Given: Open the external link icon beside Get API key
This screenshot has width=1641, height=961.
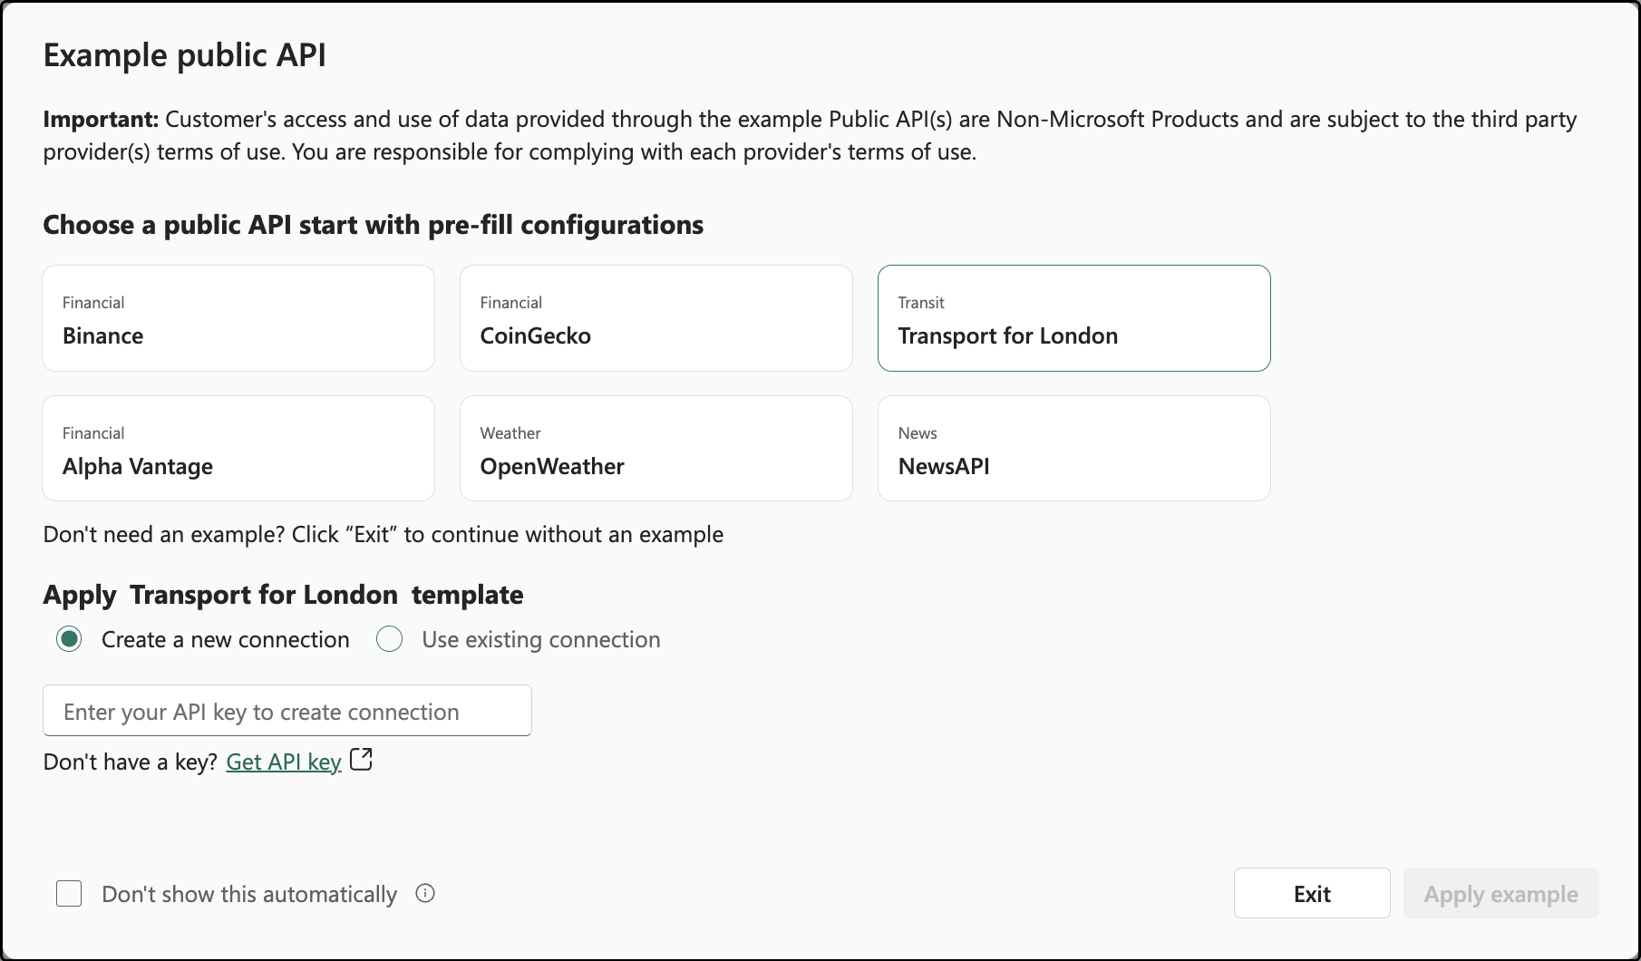Looking at the screenshot, I should (361, 760).
